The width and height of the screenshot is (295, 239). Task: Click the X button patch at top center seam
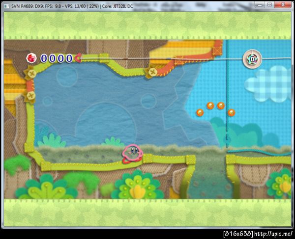152,72
